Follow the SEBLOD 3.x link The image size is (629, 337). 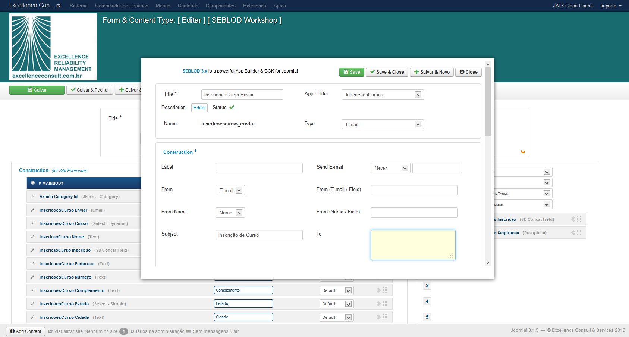(x=195, y=71)
